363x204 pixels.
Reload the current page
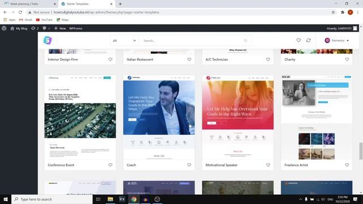[x=20, y=12]
